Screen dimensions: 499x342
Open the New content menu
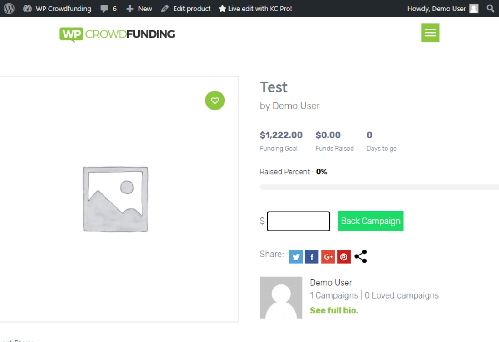tap(139, 9)
